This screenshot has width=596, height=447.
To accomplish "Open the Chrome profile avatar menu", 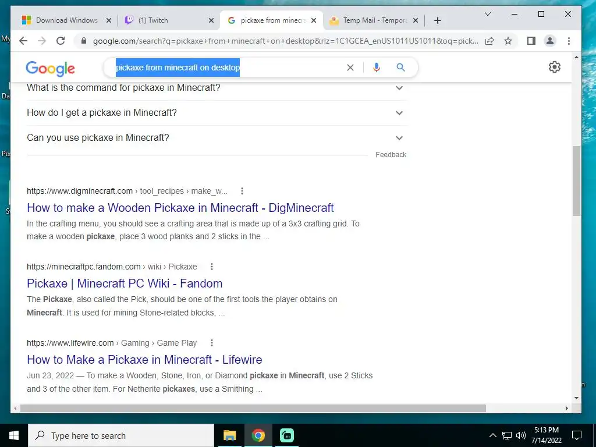I will [550, 41].
